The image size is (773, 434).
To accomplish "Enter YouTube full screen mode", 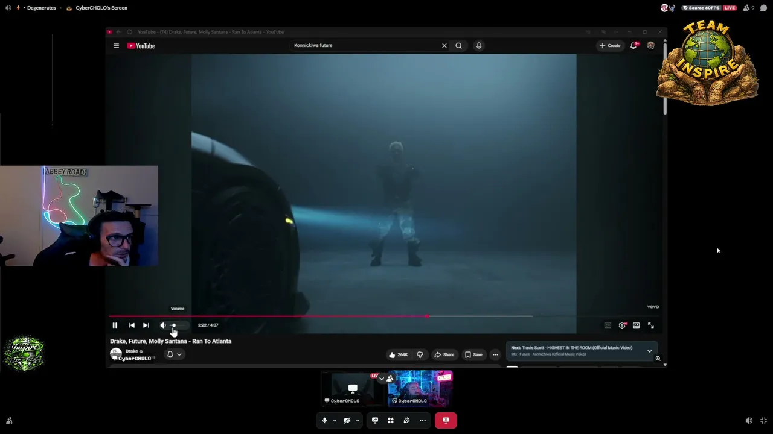I will 651,325.
